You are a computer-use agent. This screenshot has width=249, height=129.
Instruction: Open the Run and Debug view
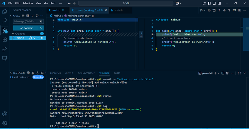click(5, 49)
